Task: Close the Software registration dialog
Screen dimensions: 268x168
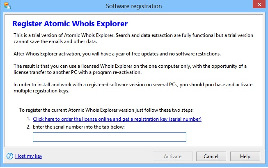Action: [257, 6]
